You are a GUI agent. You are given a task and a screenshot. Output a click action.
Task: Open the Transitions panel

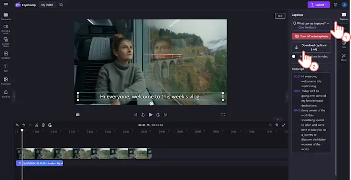coord(6,81)
